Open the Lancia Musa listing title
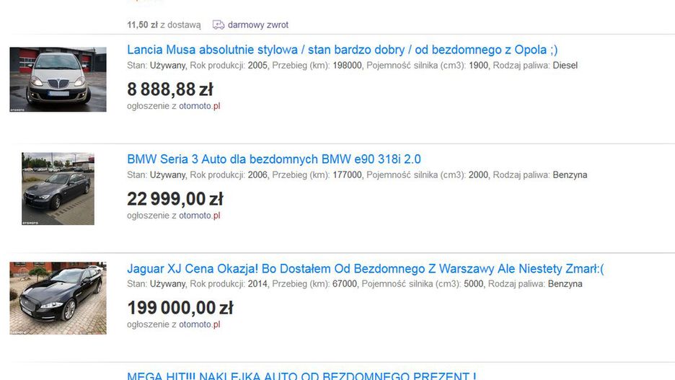This screenshot has width=675, height=380. [342, 50]
